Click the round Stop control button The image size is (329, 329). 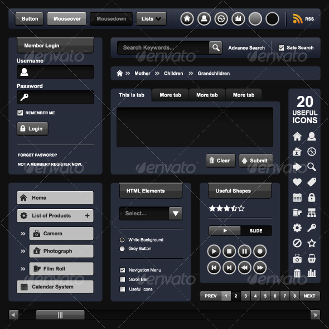tap(229, 251)
